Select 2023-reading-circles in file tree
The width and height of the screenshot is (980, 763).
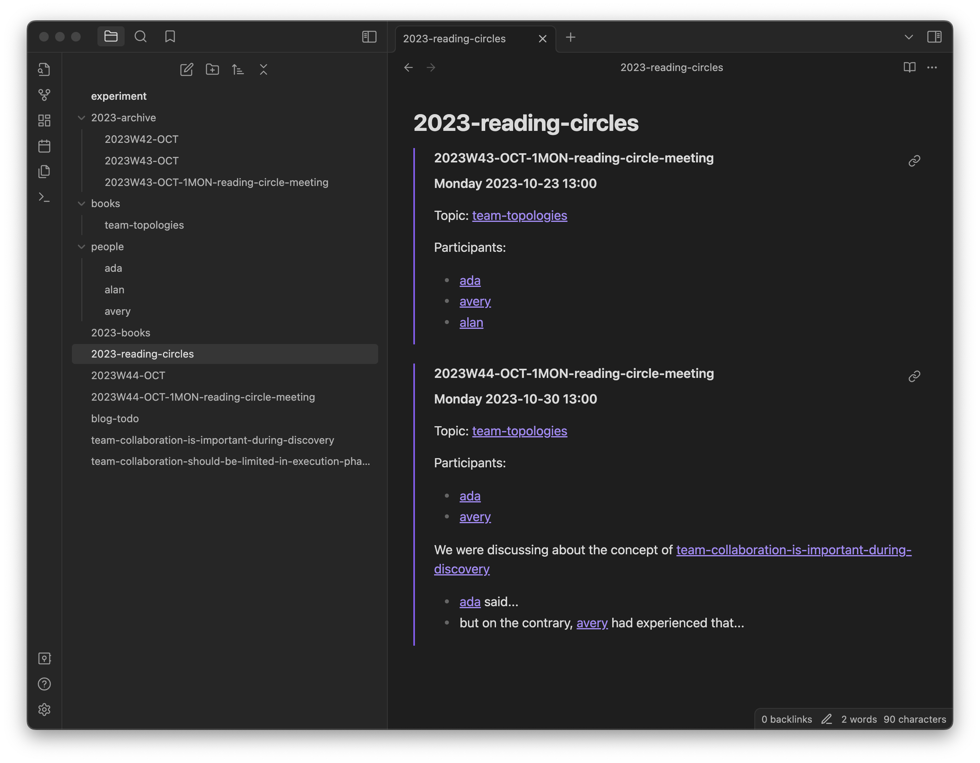225,354
